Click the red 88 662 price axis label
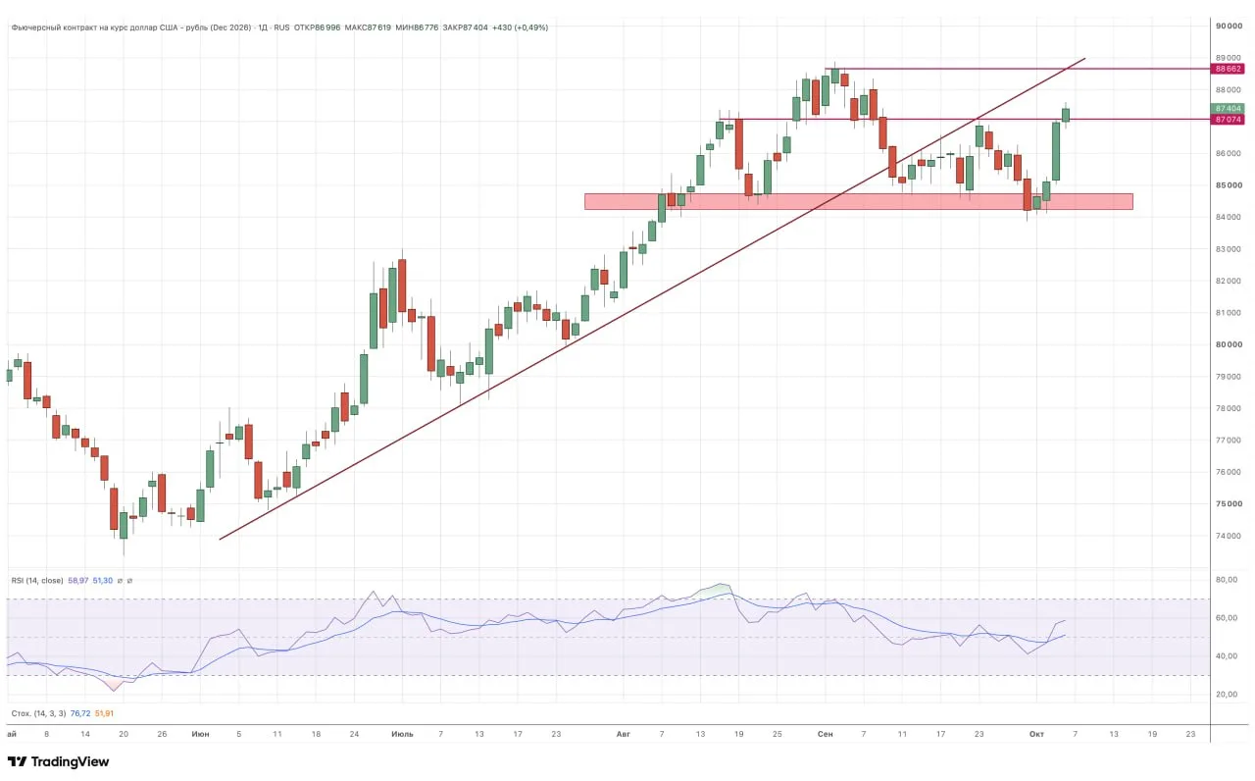Viewport: 1255px width, 781px height. point(1228,69)
